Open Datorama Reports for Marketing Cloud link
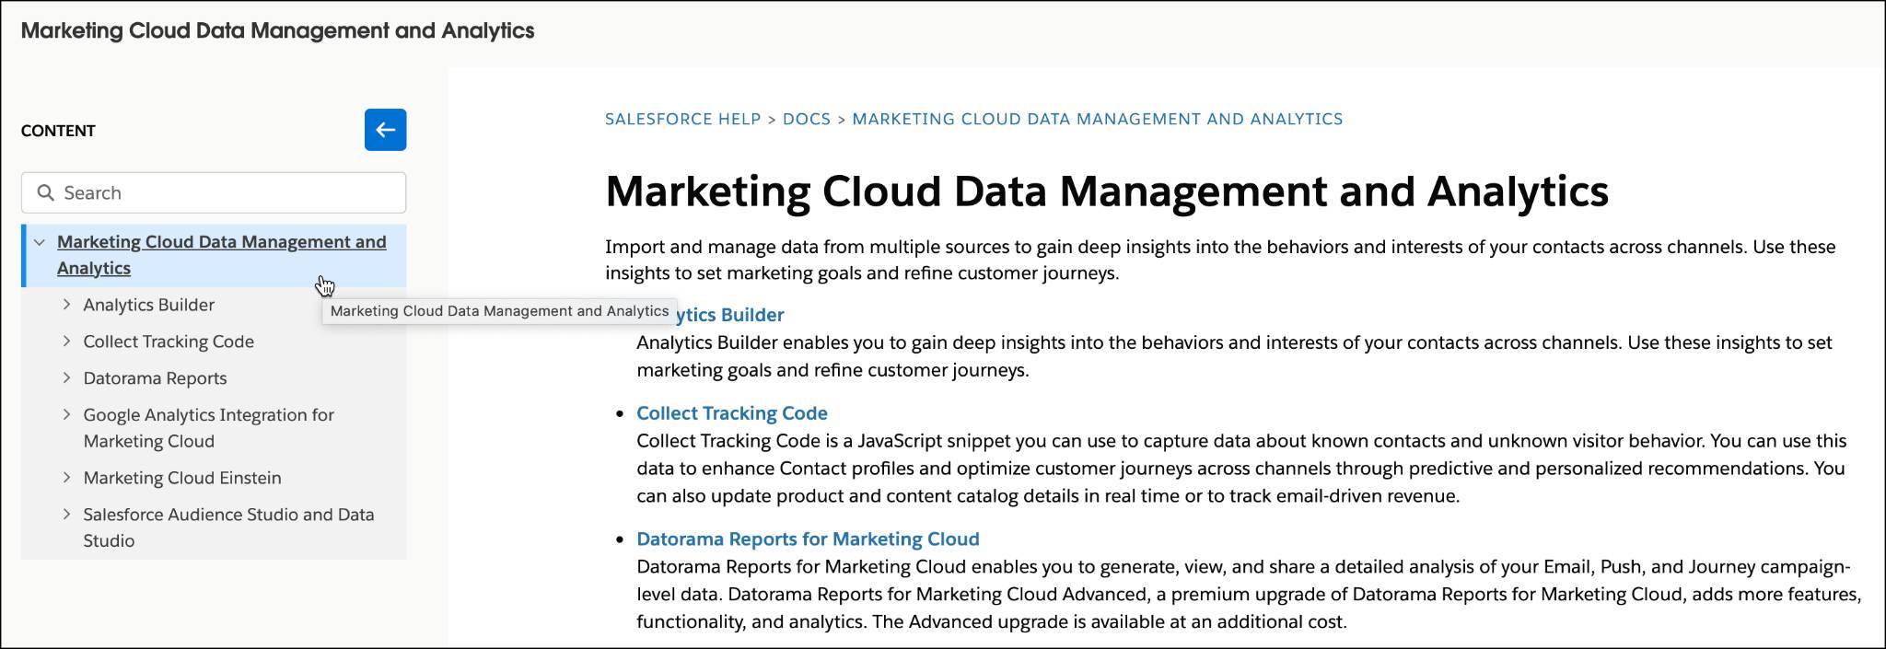 pos(808,539)
